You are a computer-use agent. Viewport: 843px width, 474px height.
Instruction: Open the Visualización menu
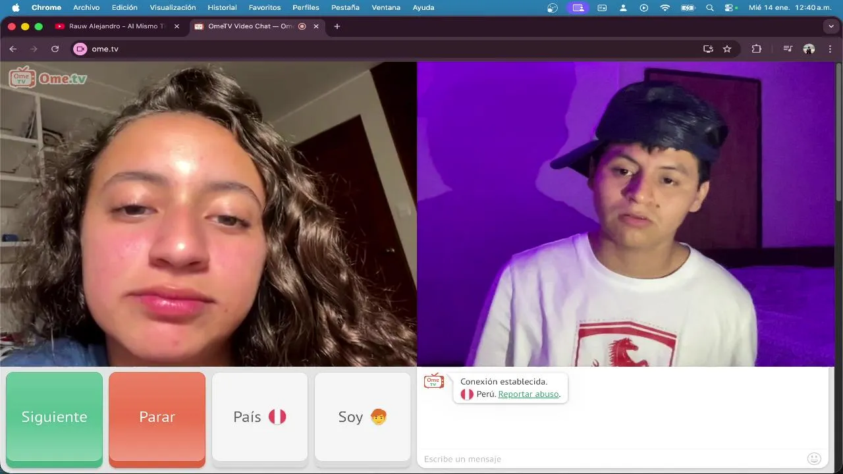click(173, 8)
